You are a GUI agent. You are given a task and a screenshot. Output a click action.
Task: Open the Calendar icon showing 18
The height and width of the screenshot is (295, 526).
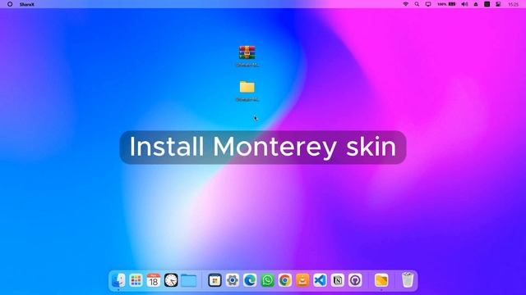click(x=154, y=280)
